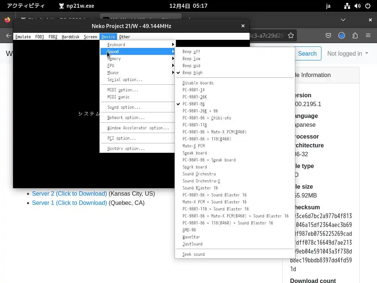Click Server 1 download link
Screen dimensions: 377x283
(69, 203)
